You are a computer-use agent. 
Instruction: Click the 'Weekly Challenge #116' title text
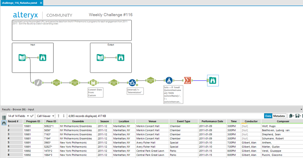pyautogui.click(x=110, y=15)
